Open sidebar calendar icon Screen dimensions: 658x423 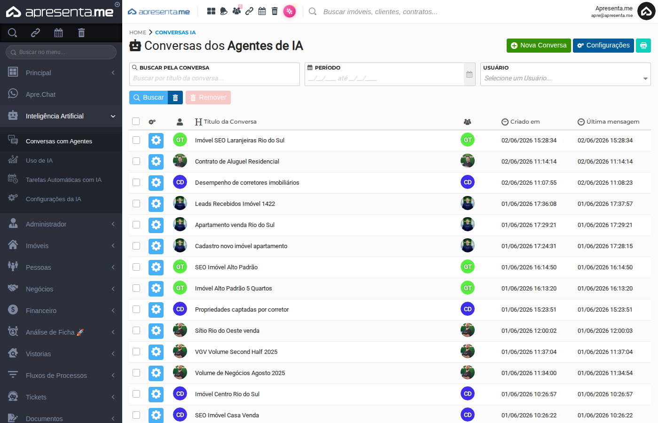58,32
